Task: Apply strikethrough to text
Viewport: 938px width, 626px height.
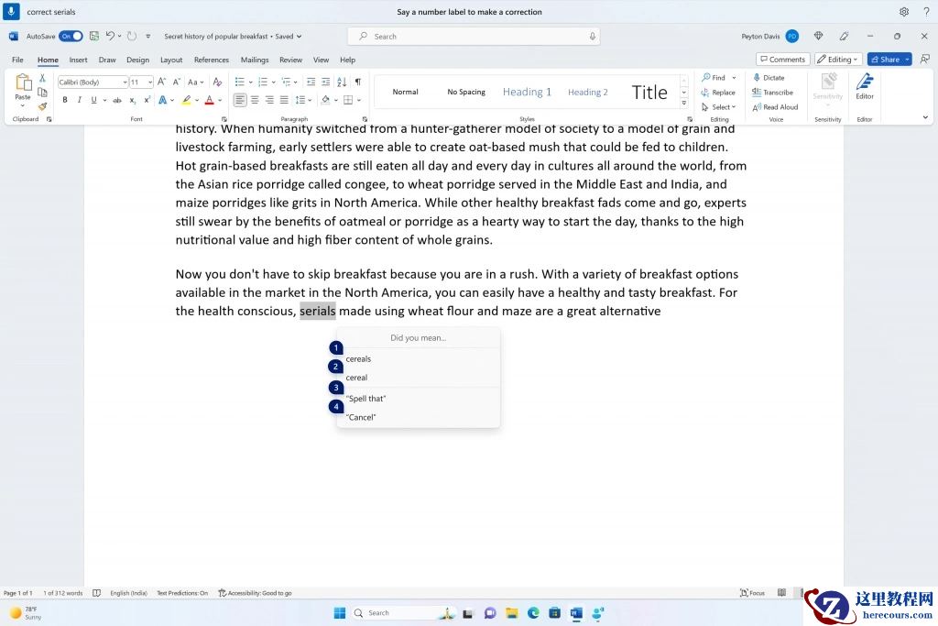Action: tap(117, 100)
